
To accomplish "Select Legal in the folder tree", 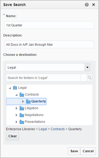I will coord(22,88).
